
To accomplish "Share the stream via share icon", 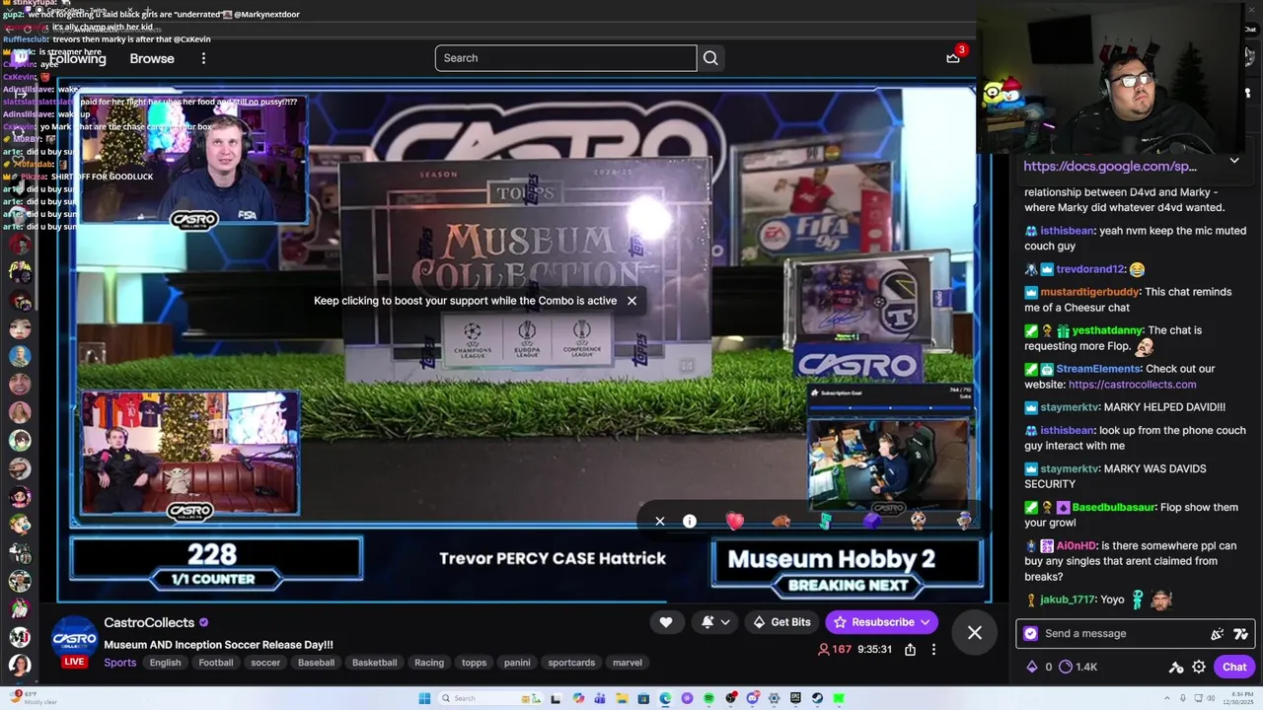I will (910, 649).
